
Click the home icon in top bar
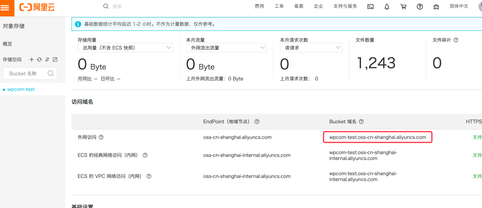coord(436,7)
